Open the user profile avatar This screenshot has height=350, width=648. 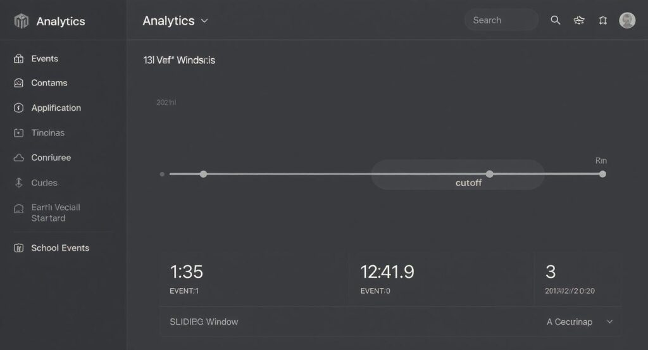[627, 20]
